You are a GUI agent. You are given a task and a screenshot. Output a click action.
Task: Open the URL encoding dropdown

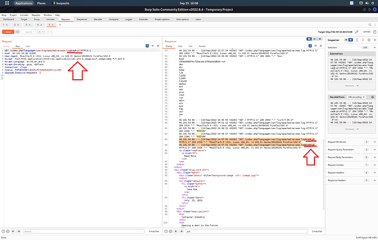(x=356, y=97)
